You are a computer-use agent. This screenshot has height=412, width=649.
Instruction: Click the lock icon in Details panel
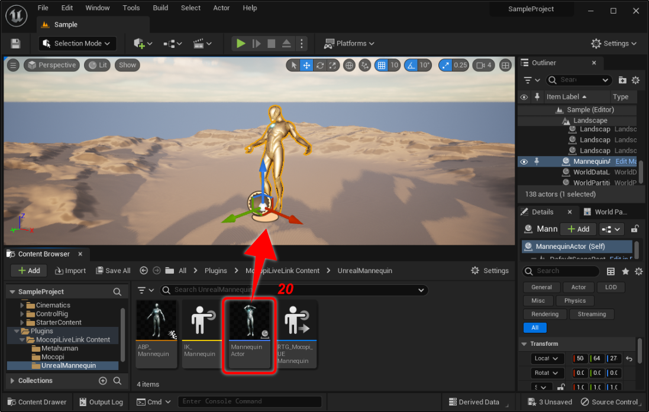point(635,229)
